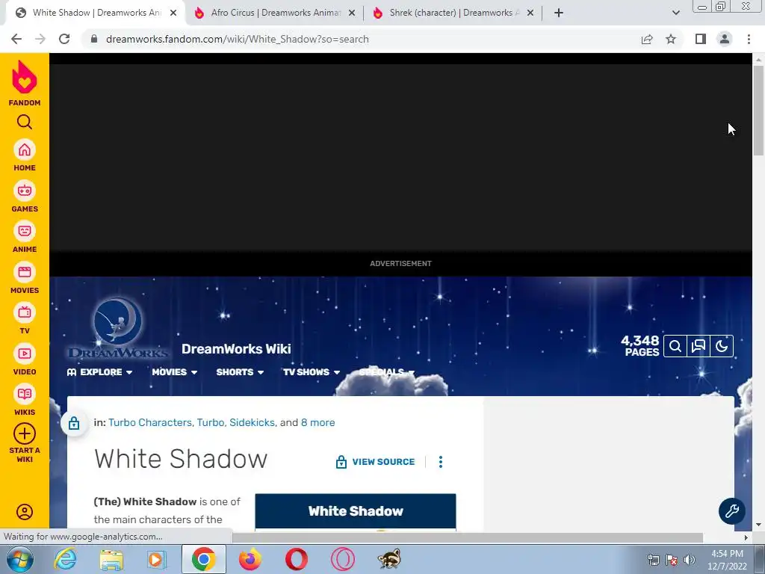Screen dimensions: 765x574
Task: Click View Source button
Action: pyautogui.click(x=375, y=462)
